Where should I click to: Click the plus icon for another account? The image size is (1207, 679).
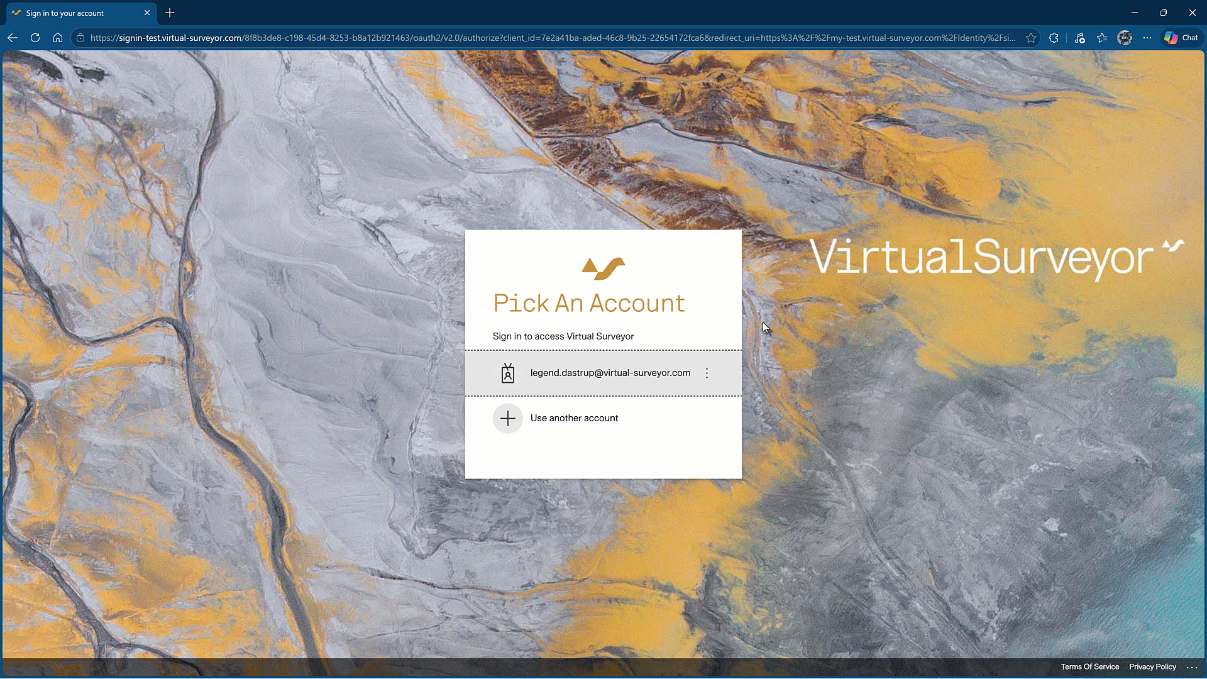[508, 418]
